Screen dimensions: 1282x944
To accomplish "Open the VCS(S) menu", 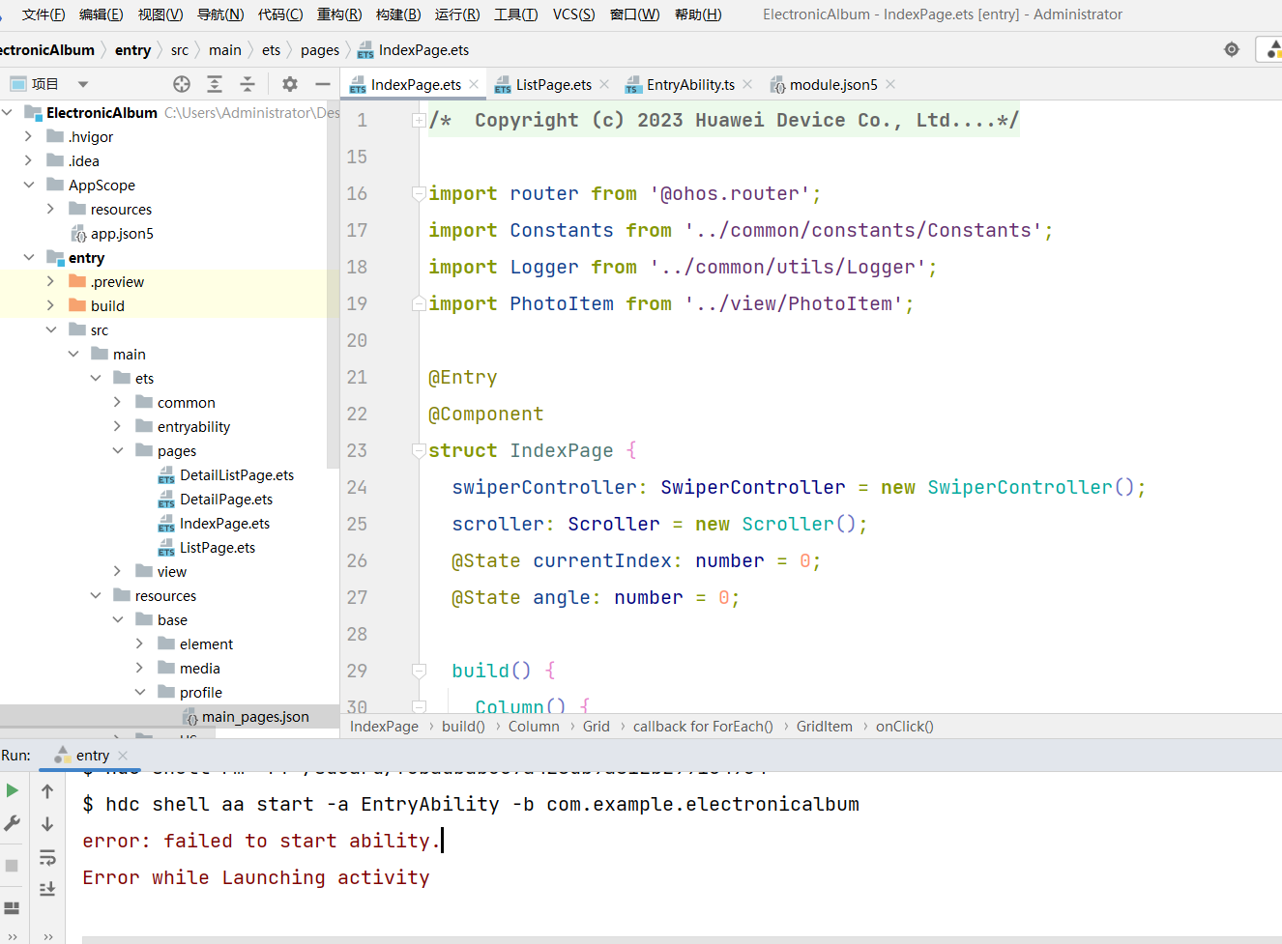I will [573, 14].
